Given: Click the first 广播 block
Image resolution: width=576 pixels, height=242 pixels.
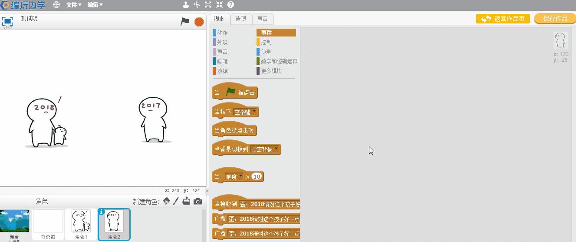Looking at the screenshot, I should 256,219.
